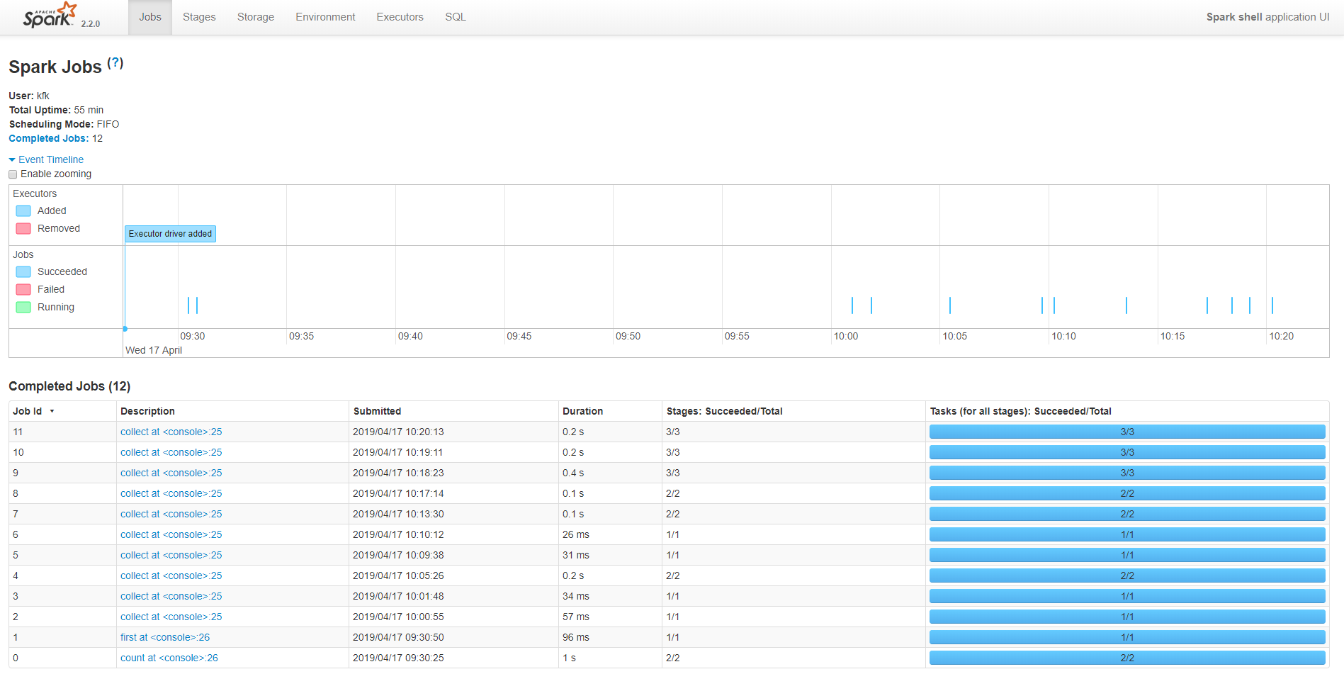The width and height of the screenshot is (1344, 674).
Task: Go to the Storage tab
Action: coord(256,17)
